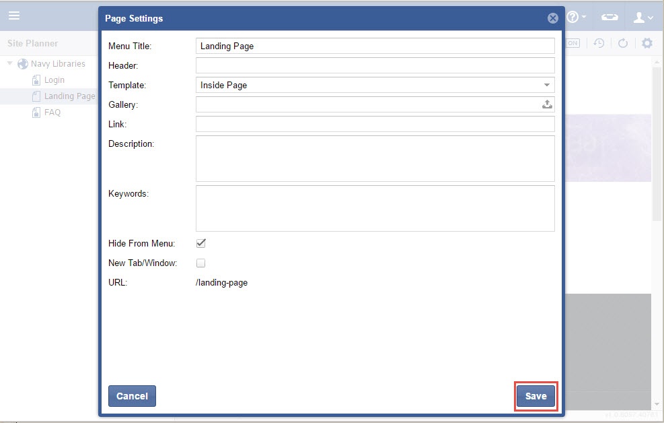Collapse the Navy Libraries tree node
The image size is (664, 423).
(10, 64)
